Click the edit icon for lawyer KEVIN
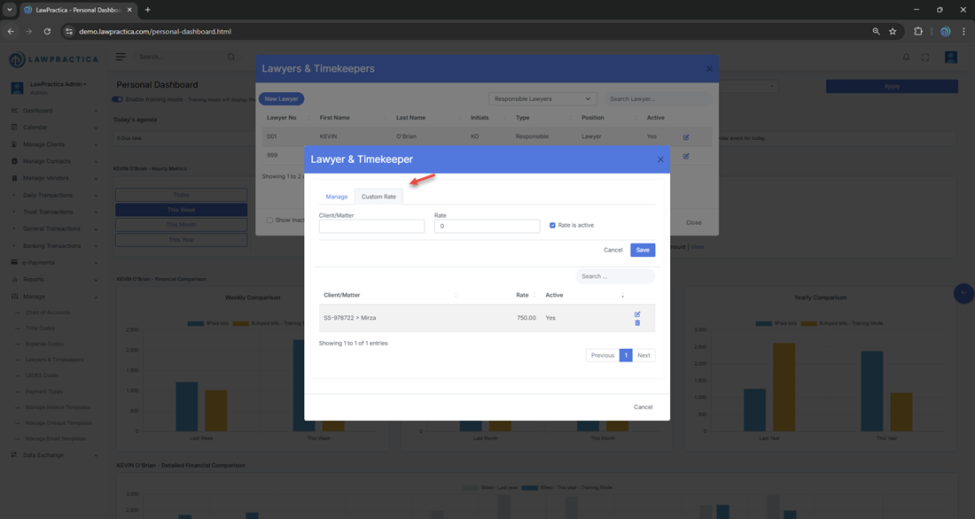This screenshot has height=519, width=975. (685, 137)
